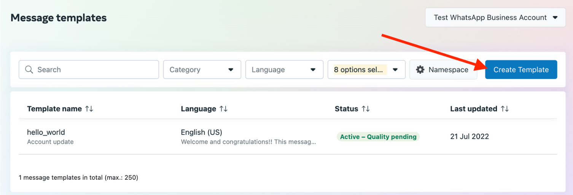The width and height of the screenshot is (573, 195).
Task: Sort by Status arrows icon
Action: (365, 109)
